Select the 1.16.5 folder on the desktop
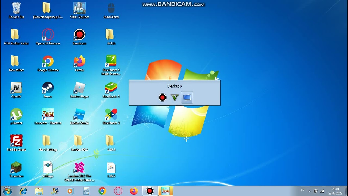This screenshot has width=348, height=196. tap(111, 143)
